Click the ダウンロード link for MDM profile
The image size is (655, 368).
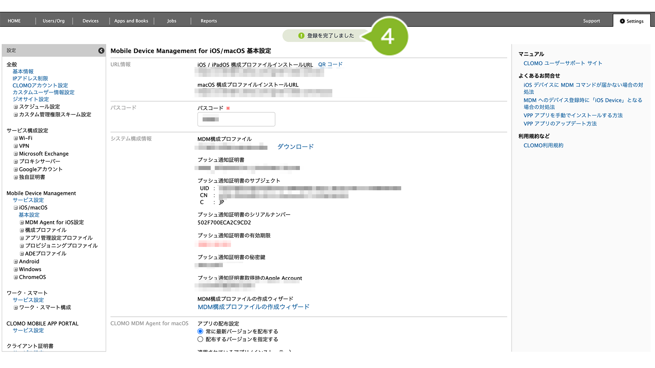coord(295,146)
